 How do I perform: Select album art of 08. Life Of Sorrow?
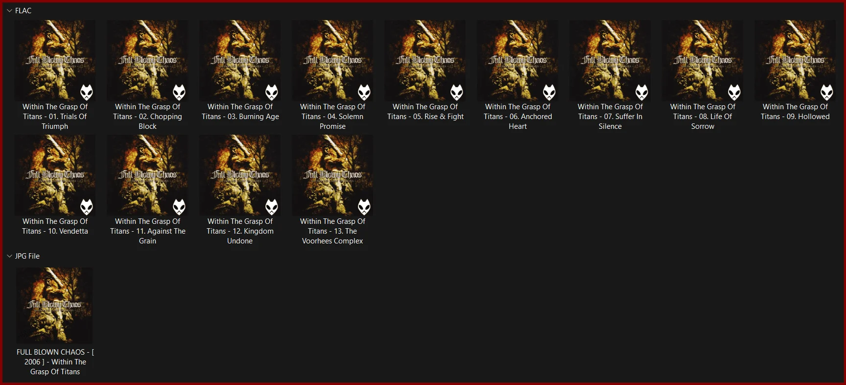click(703, 60)
